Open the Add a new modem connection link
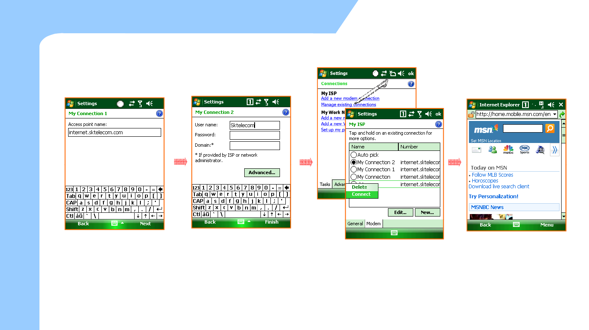Viewport: 589px width, 330px height. [x=350, y=99]
